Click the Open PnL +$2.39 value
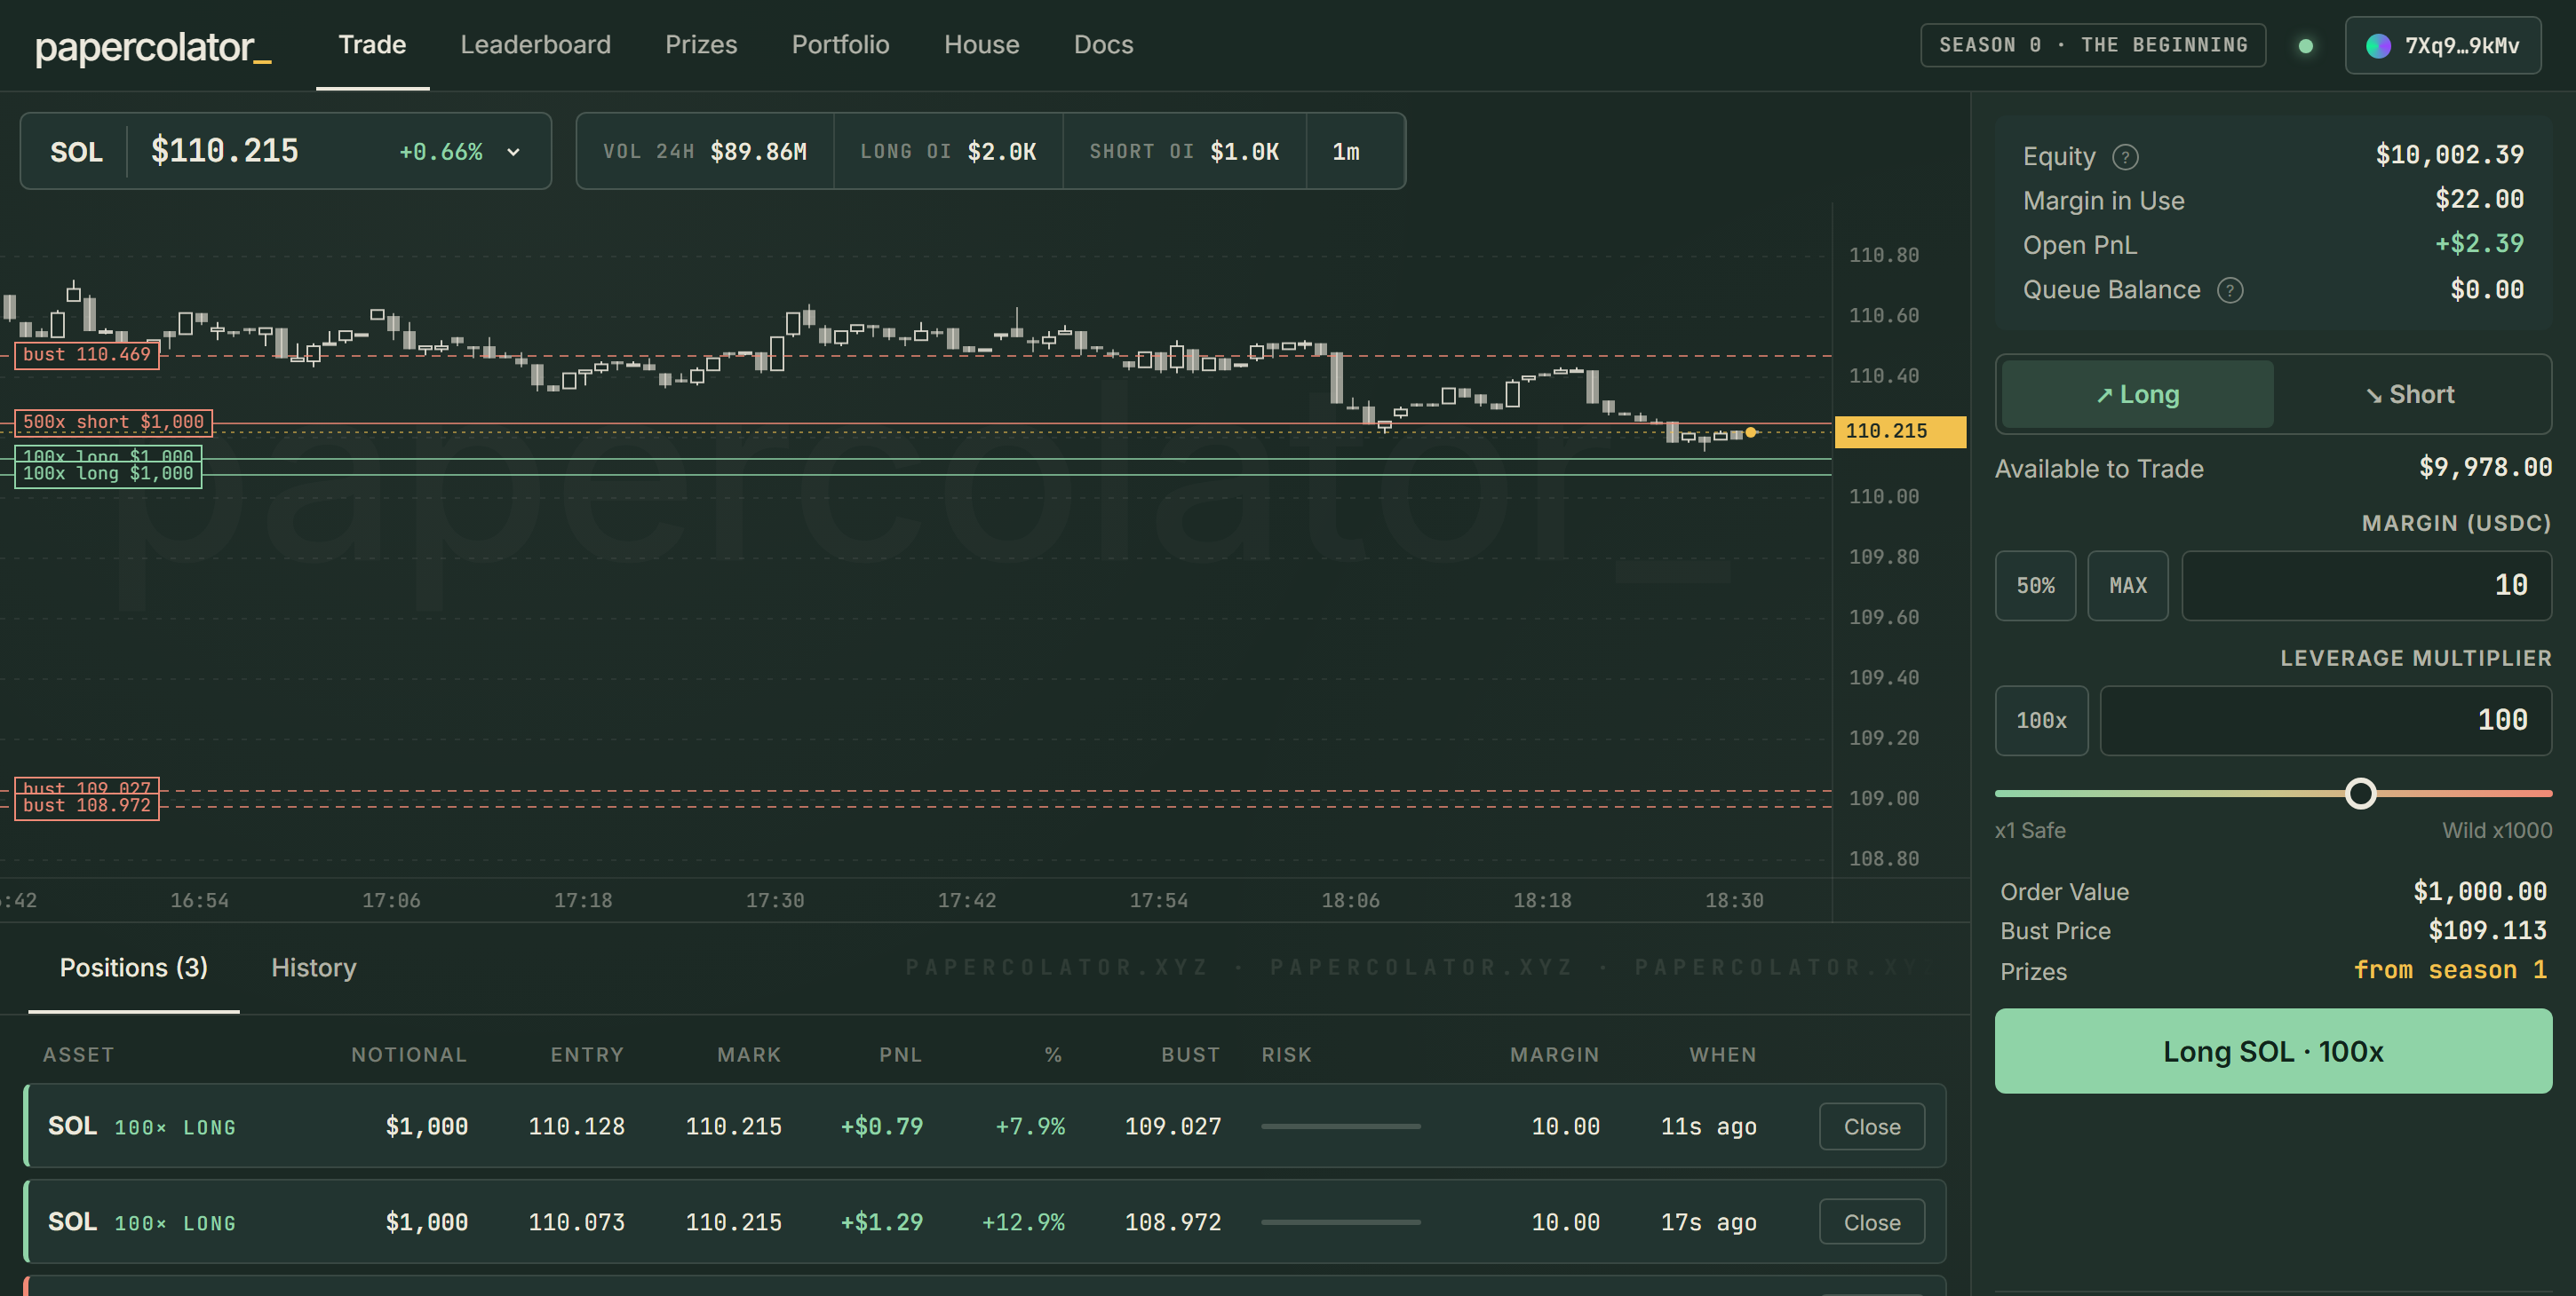 [2479, 244]
